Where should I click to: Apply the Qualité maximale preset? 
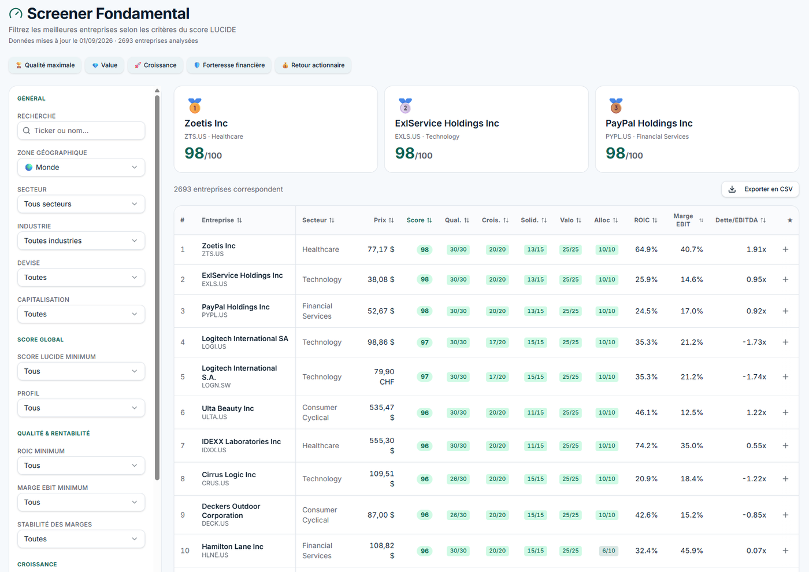click(x=45, y=65)
